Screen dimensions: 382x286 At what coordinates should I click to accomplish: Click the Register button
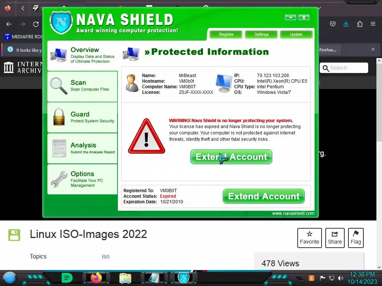coord(226,34)
